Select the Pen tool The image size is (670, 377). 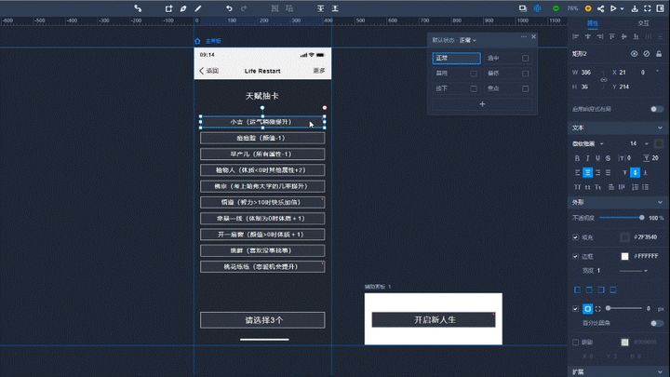(183, 8)
